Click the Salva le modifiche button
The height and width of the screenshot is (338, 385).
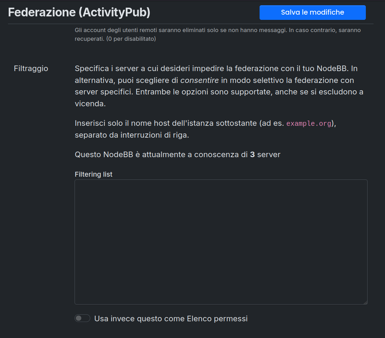[x=312, y=13]
